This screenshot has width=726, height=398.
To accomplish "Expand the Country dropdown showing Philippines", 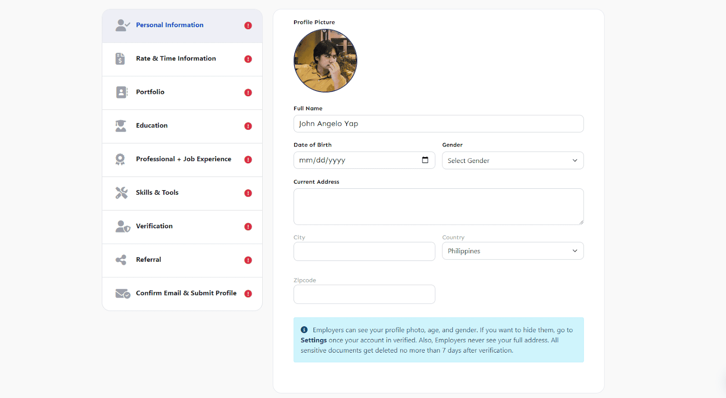I will 513,251.
